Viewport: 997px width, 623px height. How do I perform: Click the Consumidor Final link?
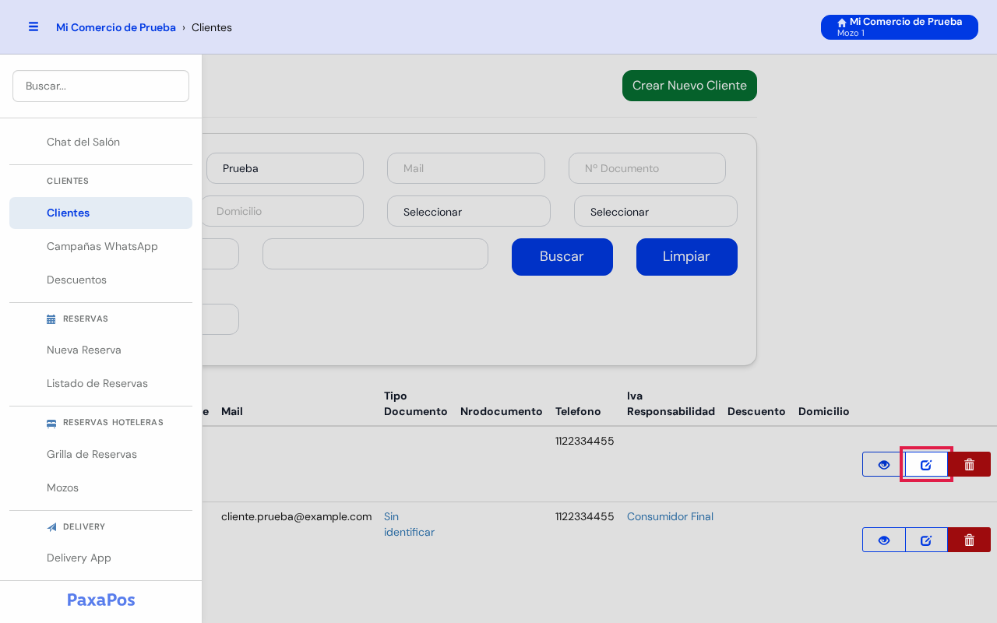[670, 516]
